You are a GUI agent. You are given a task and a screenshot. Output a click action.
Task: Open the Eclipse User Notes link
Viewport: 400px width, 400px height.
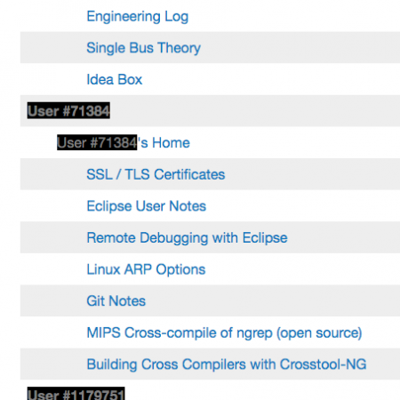click(147, 206)
